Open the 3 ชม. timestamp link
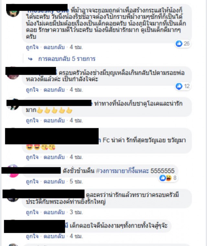This screenshot has height=246, width=207. [x=76, y=212]
